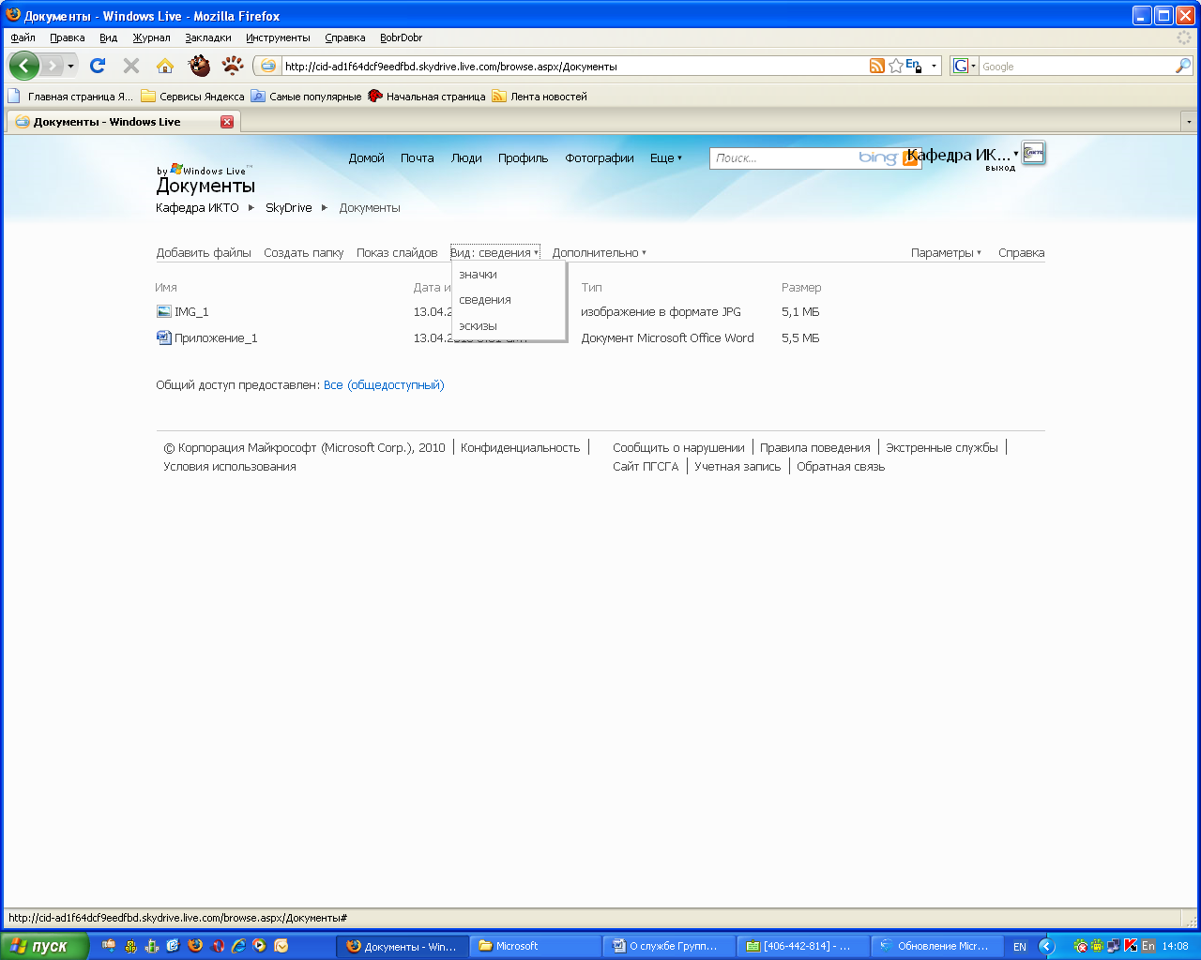The image size is (1201, 960).
Task: Click the Windows пуск Start button
Action: click(x=44, y=946)
